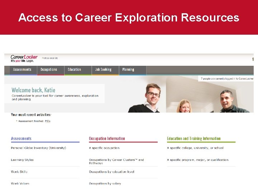Browse Occupations by Career Clusters and Pathways
Screen dimensions: 258x193
click(116, 162)
